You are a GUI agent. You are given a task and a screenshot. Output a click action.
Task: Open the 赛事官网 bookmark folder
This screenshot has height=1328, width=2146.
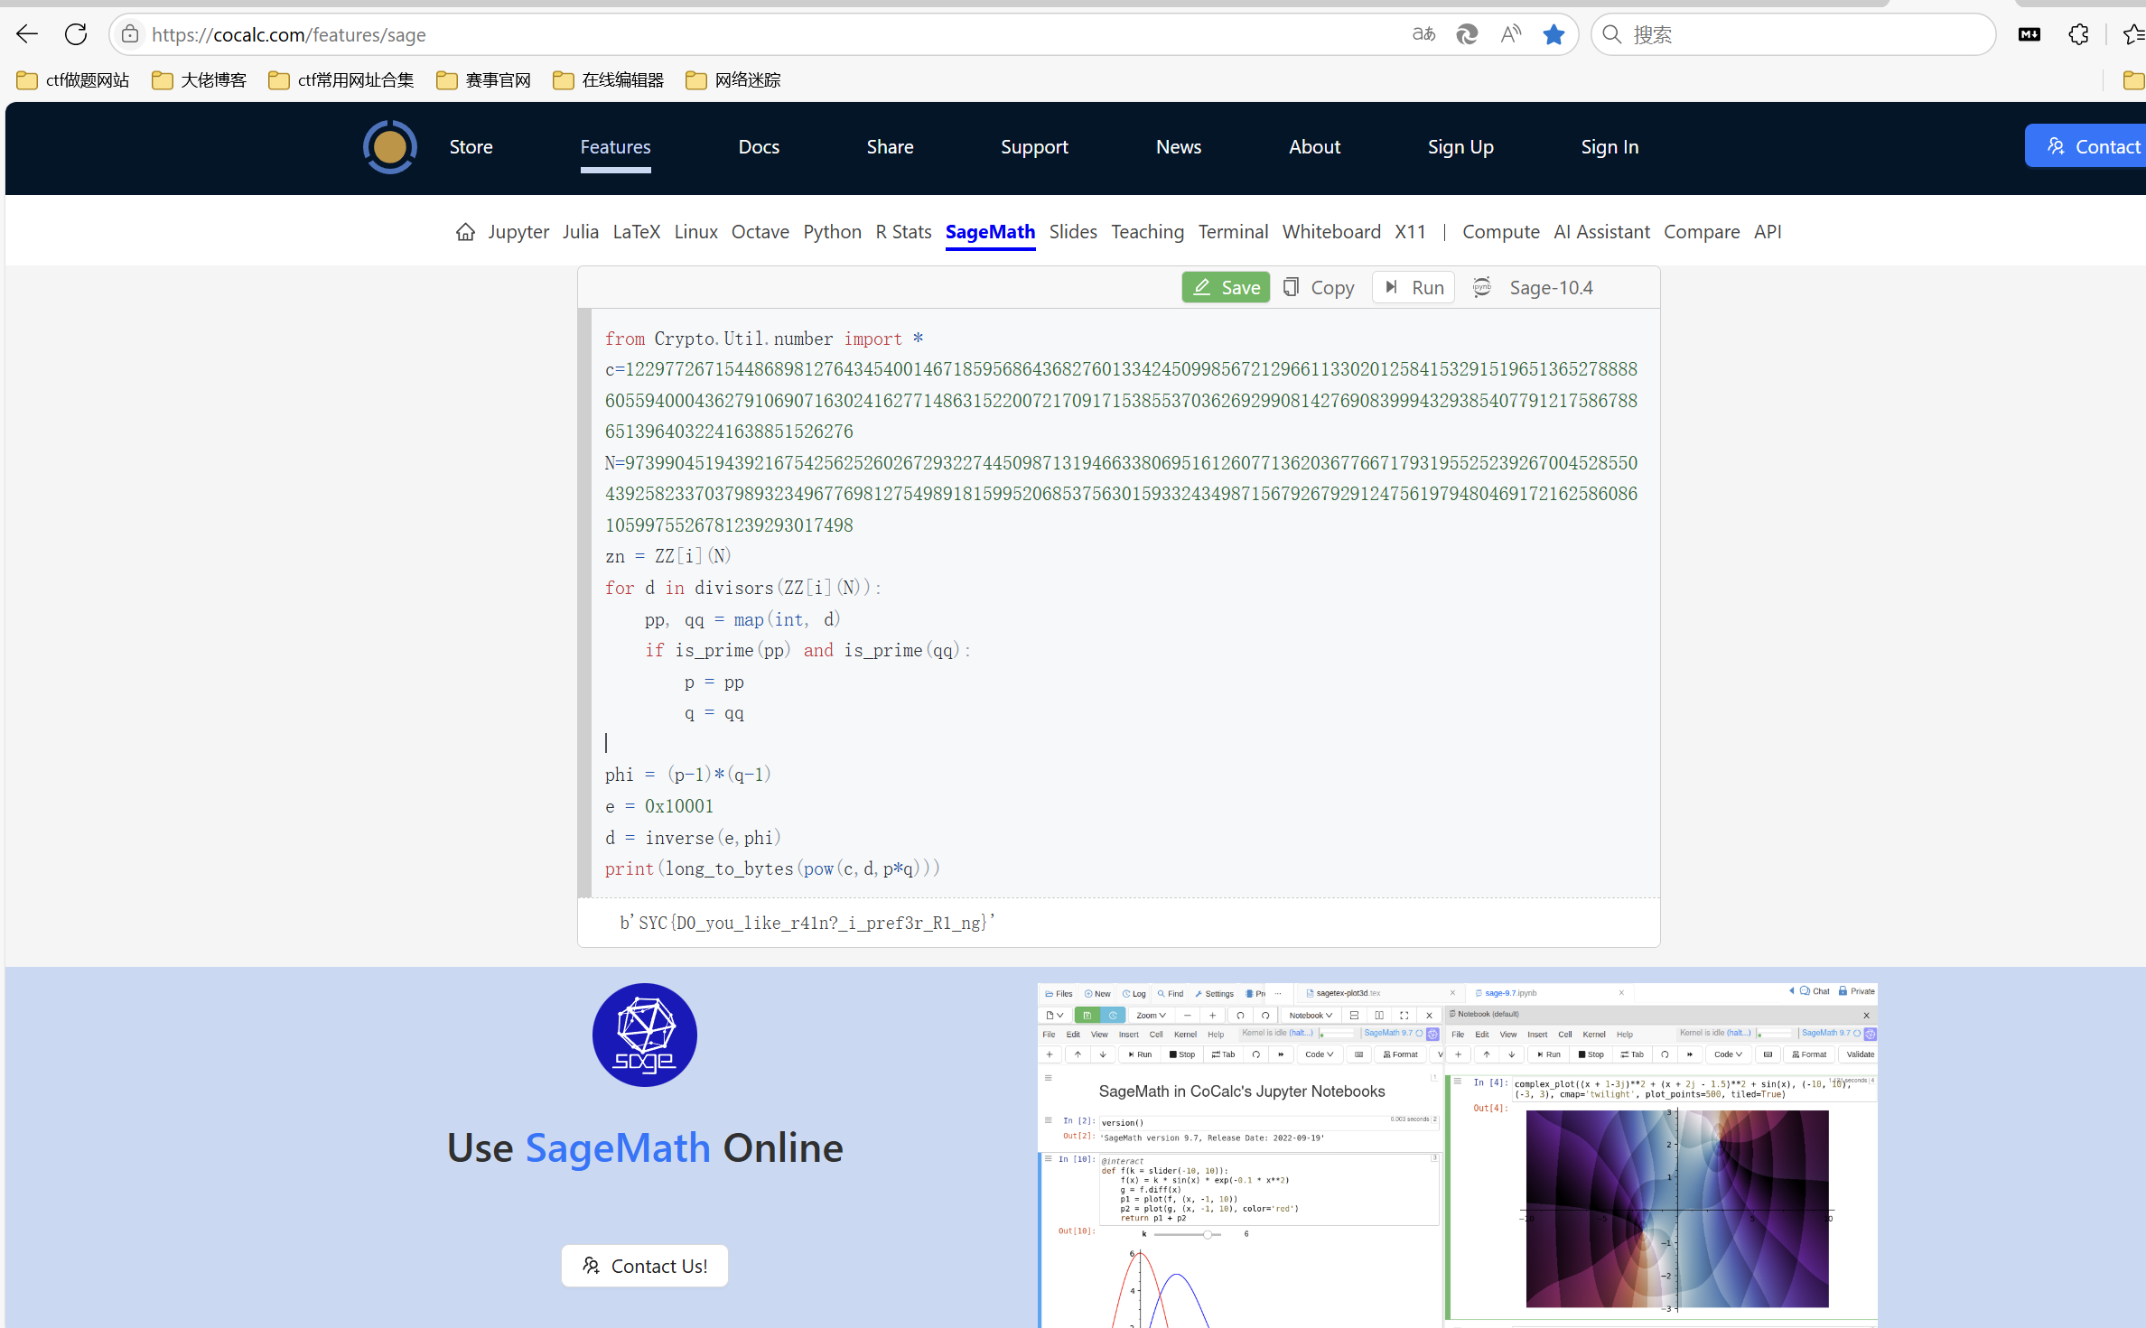(483, 80)
